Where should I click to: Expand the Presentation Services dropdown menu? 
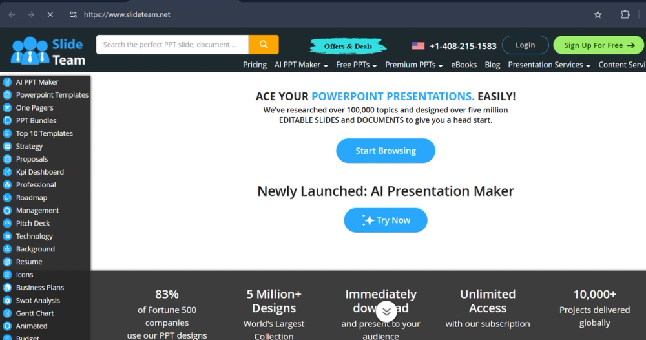[x=549, y=65]
